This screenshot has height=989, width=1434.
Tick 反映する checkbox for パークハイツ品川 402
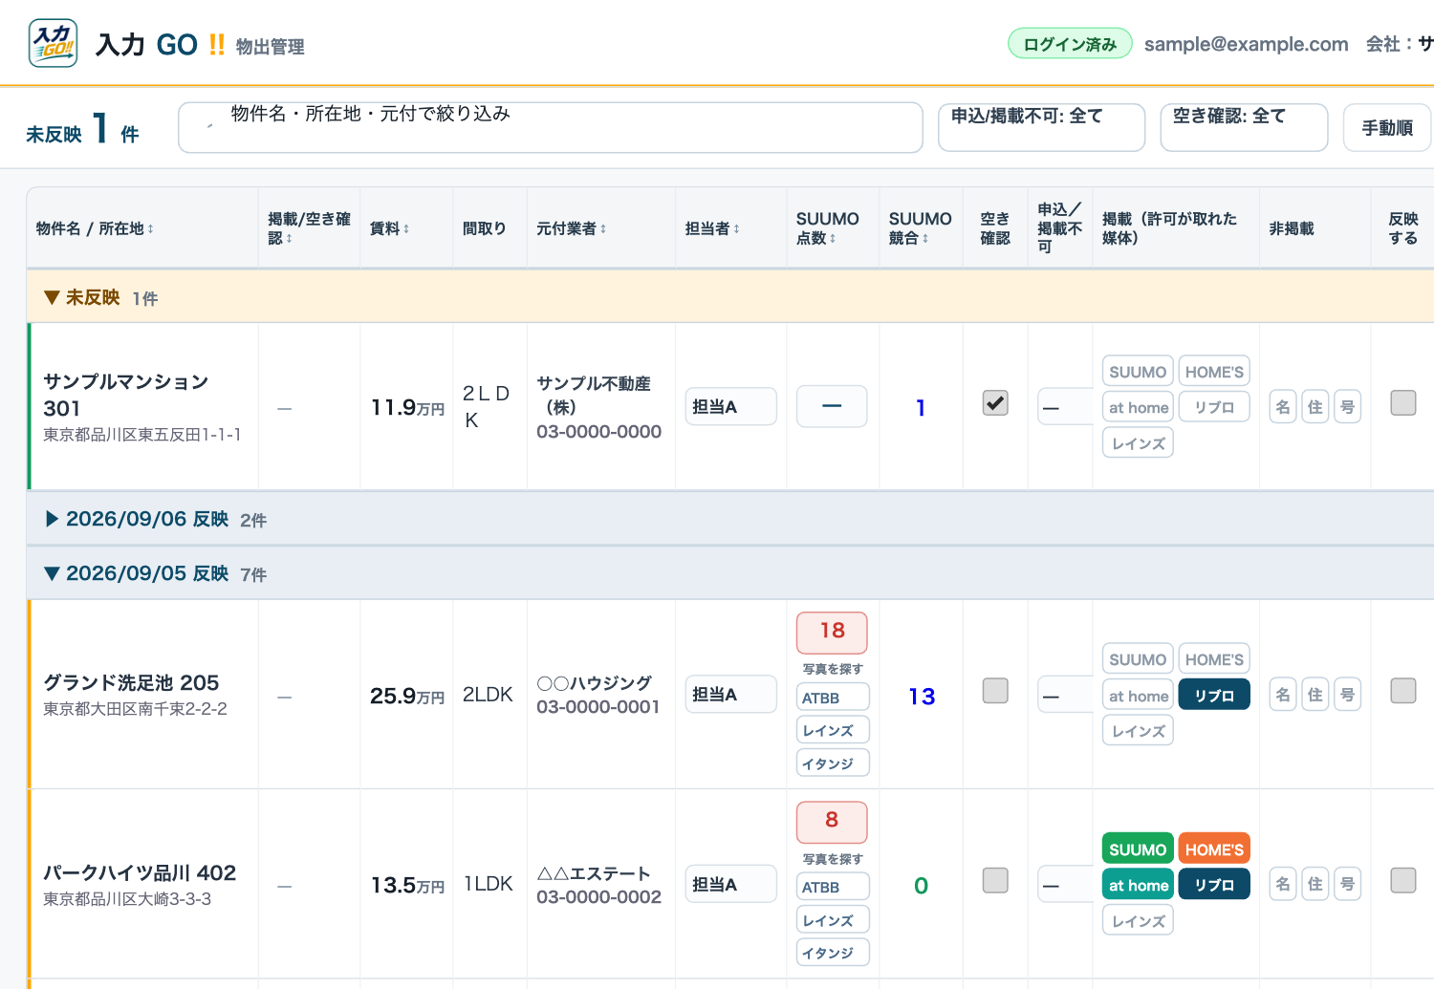point(1403,880)
